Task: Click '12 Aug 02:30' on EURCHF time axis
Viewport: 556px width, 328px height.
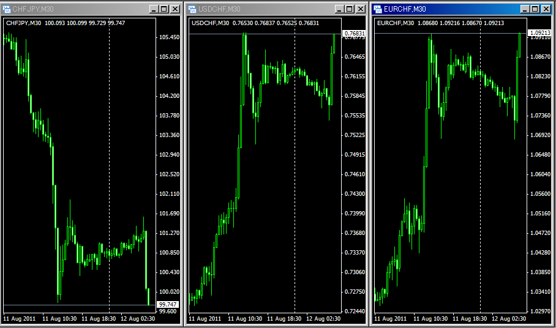Action: [x=509, y=319]
